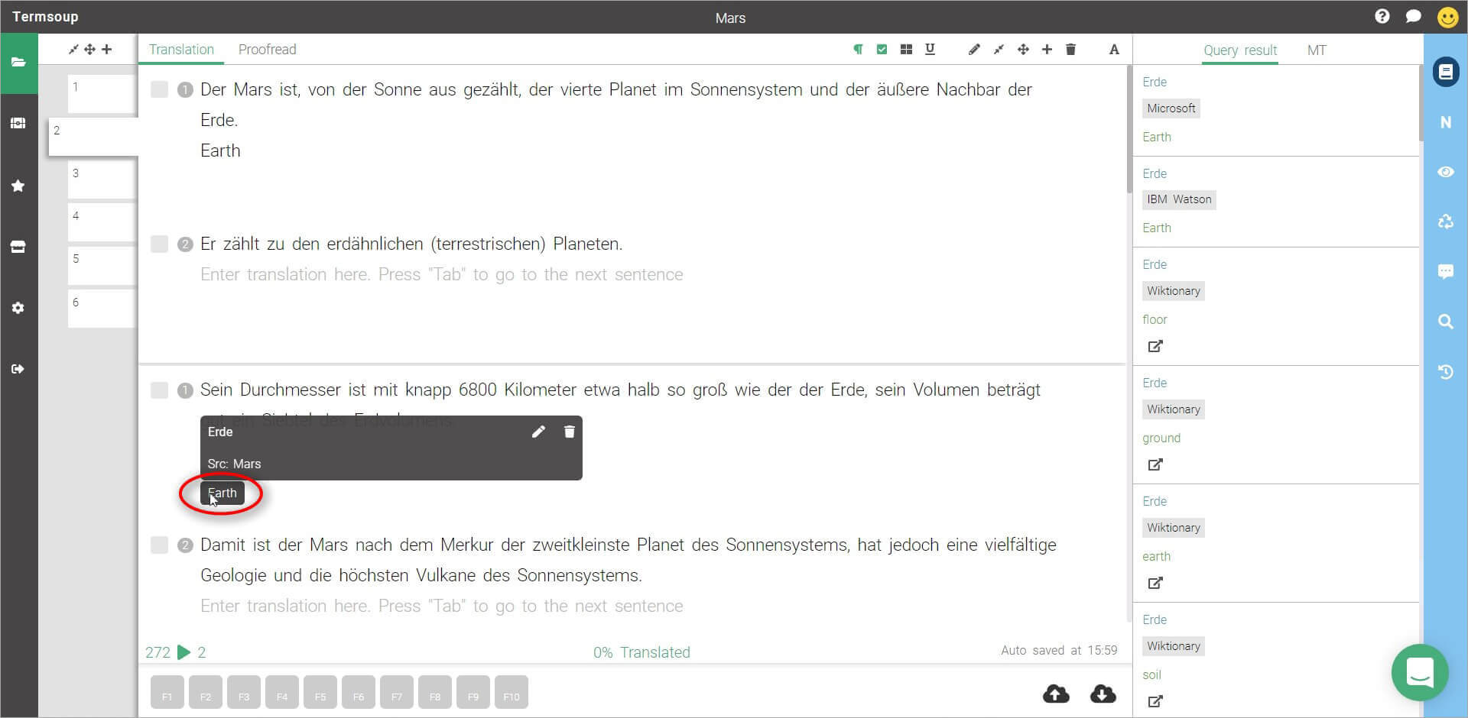Image resolution: width=1468 pixels, height=718 pixels.
Task: Check the box for 'Er zählt zu den'
Action: [x=159, y=244]
